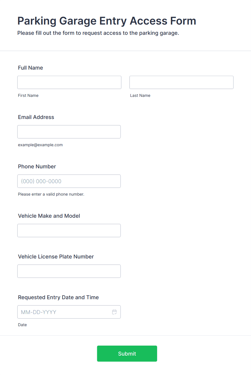The height and width of the screenshot is (375, 251).
Task: Click the Date sublabel under date field
Action: point(22,325)
